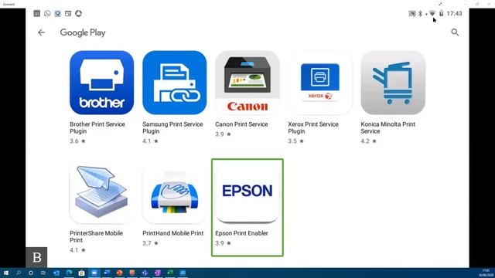Tap the Canon printer app icon
This screenshot has width=495, height=278.
point(247,83)
